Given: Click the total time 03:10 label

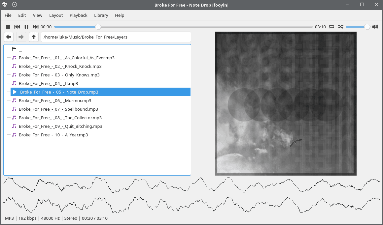Looking at the screenshot, I should coord(320,27).
